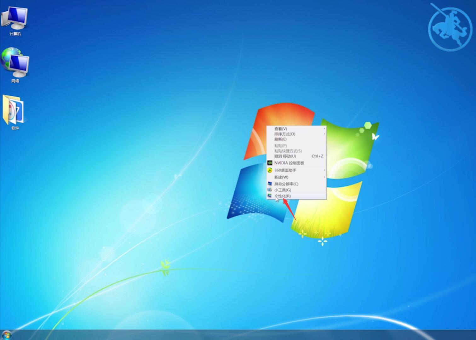Open 屏幕分辨率(C) settings entry
The width and height of the screenshot is (476, 340).
296,184
